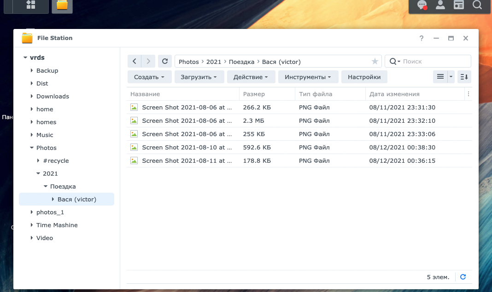This screenshot has height=292, width=492.
Task: Open notifications chat bubble icon
Action: point(422,5)
